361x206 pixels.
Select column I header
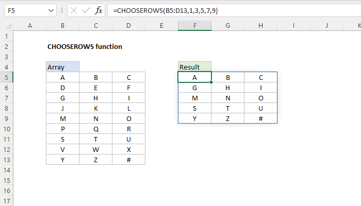click(x=293, y=26)
